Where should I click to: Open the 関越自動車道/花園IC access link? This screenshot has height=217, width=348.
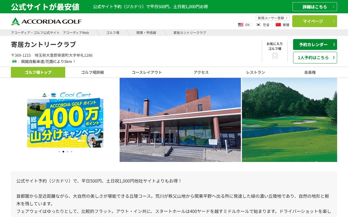[x=48, y=62]
